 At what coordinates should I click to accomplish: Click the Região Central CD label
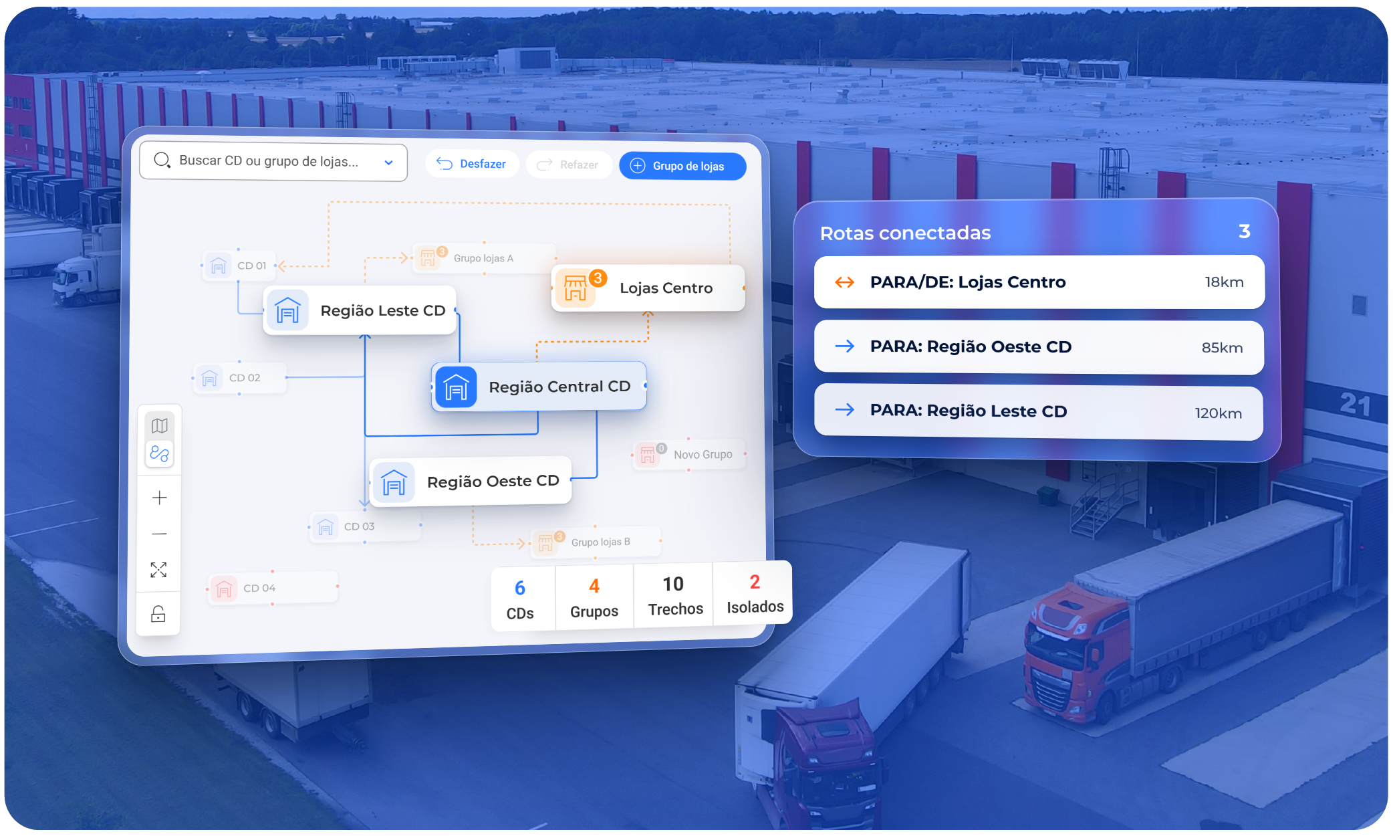pyautogui.click(x=559, y=387)
